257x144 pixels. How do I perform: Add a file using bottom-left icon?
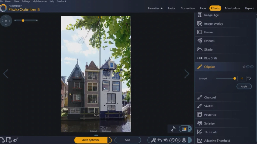pyautogui.click(x=2, y=140)
